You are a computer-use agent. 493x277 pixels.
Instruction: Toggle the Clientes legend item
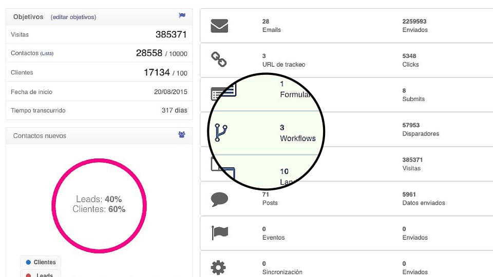click(x=41, y=262)
